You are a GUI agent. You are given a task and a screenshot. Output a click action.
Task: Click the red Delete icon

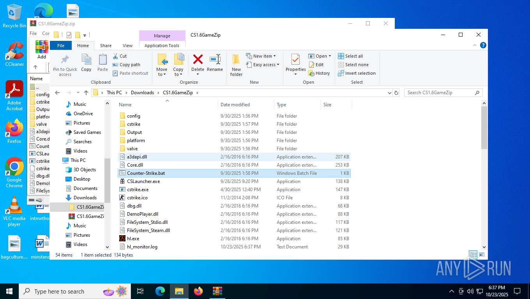tap(198, 60)
